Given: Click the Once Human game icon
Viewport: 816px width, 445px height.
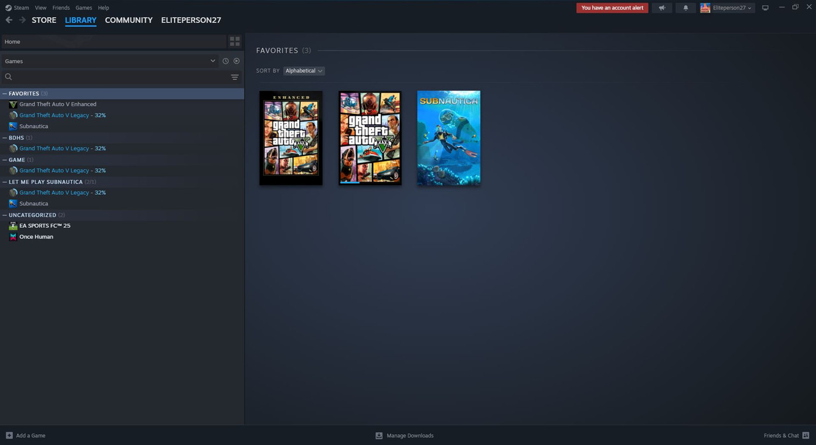Looking at the screenshot, I should coord(13,237).
